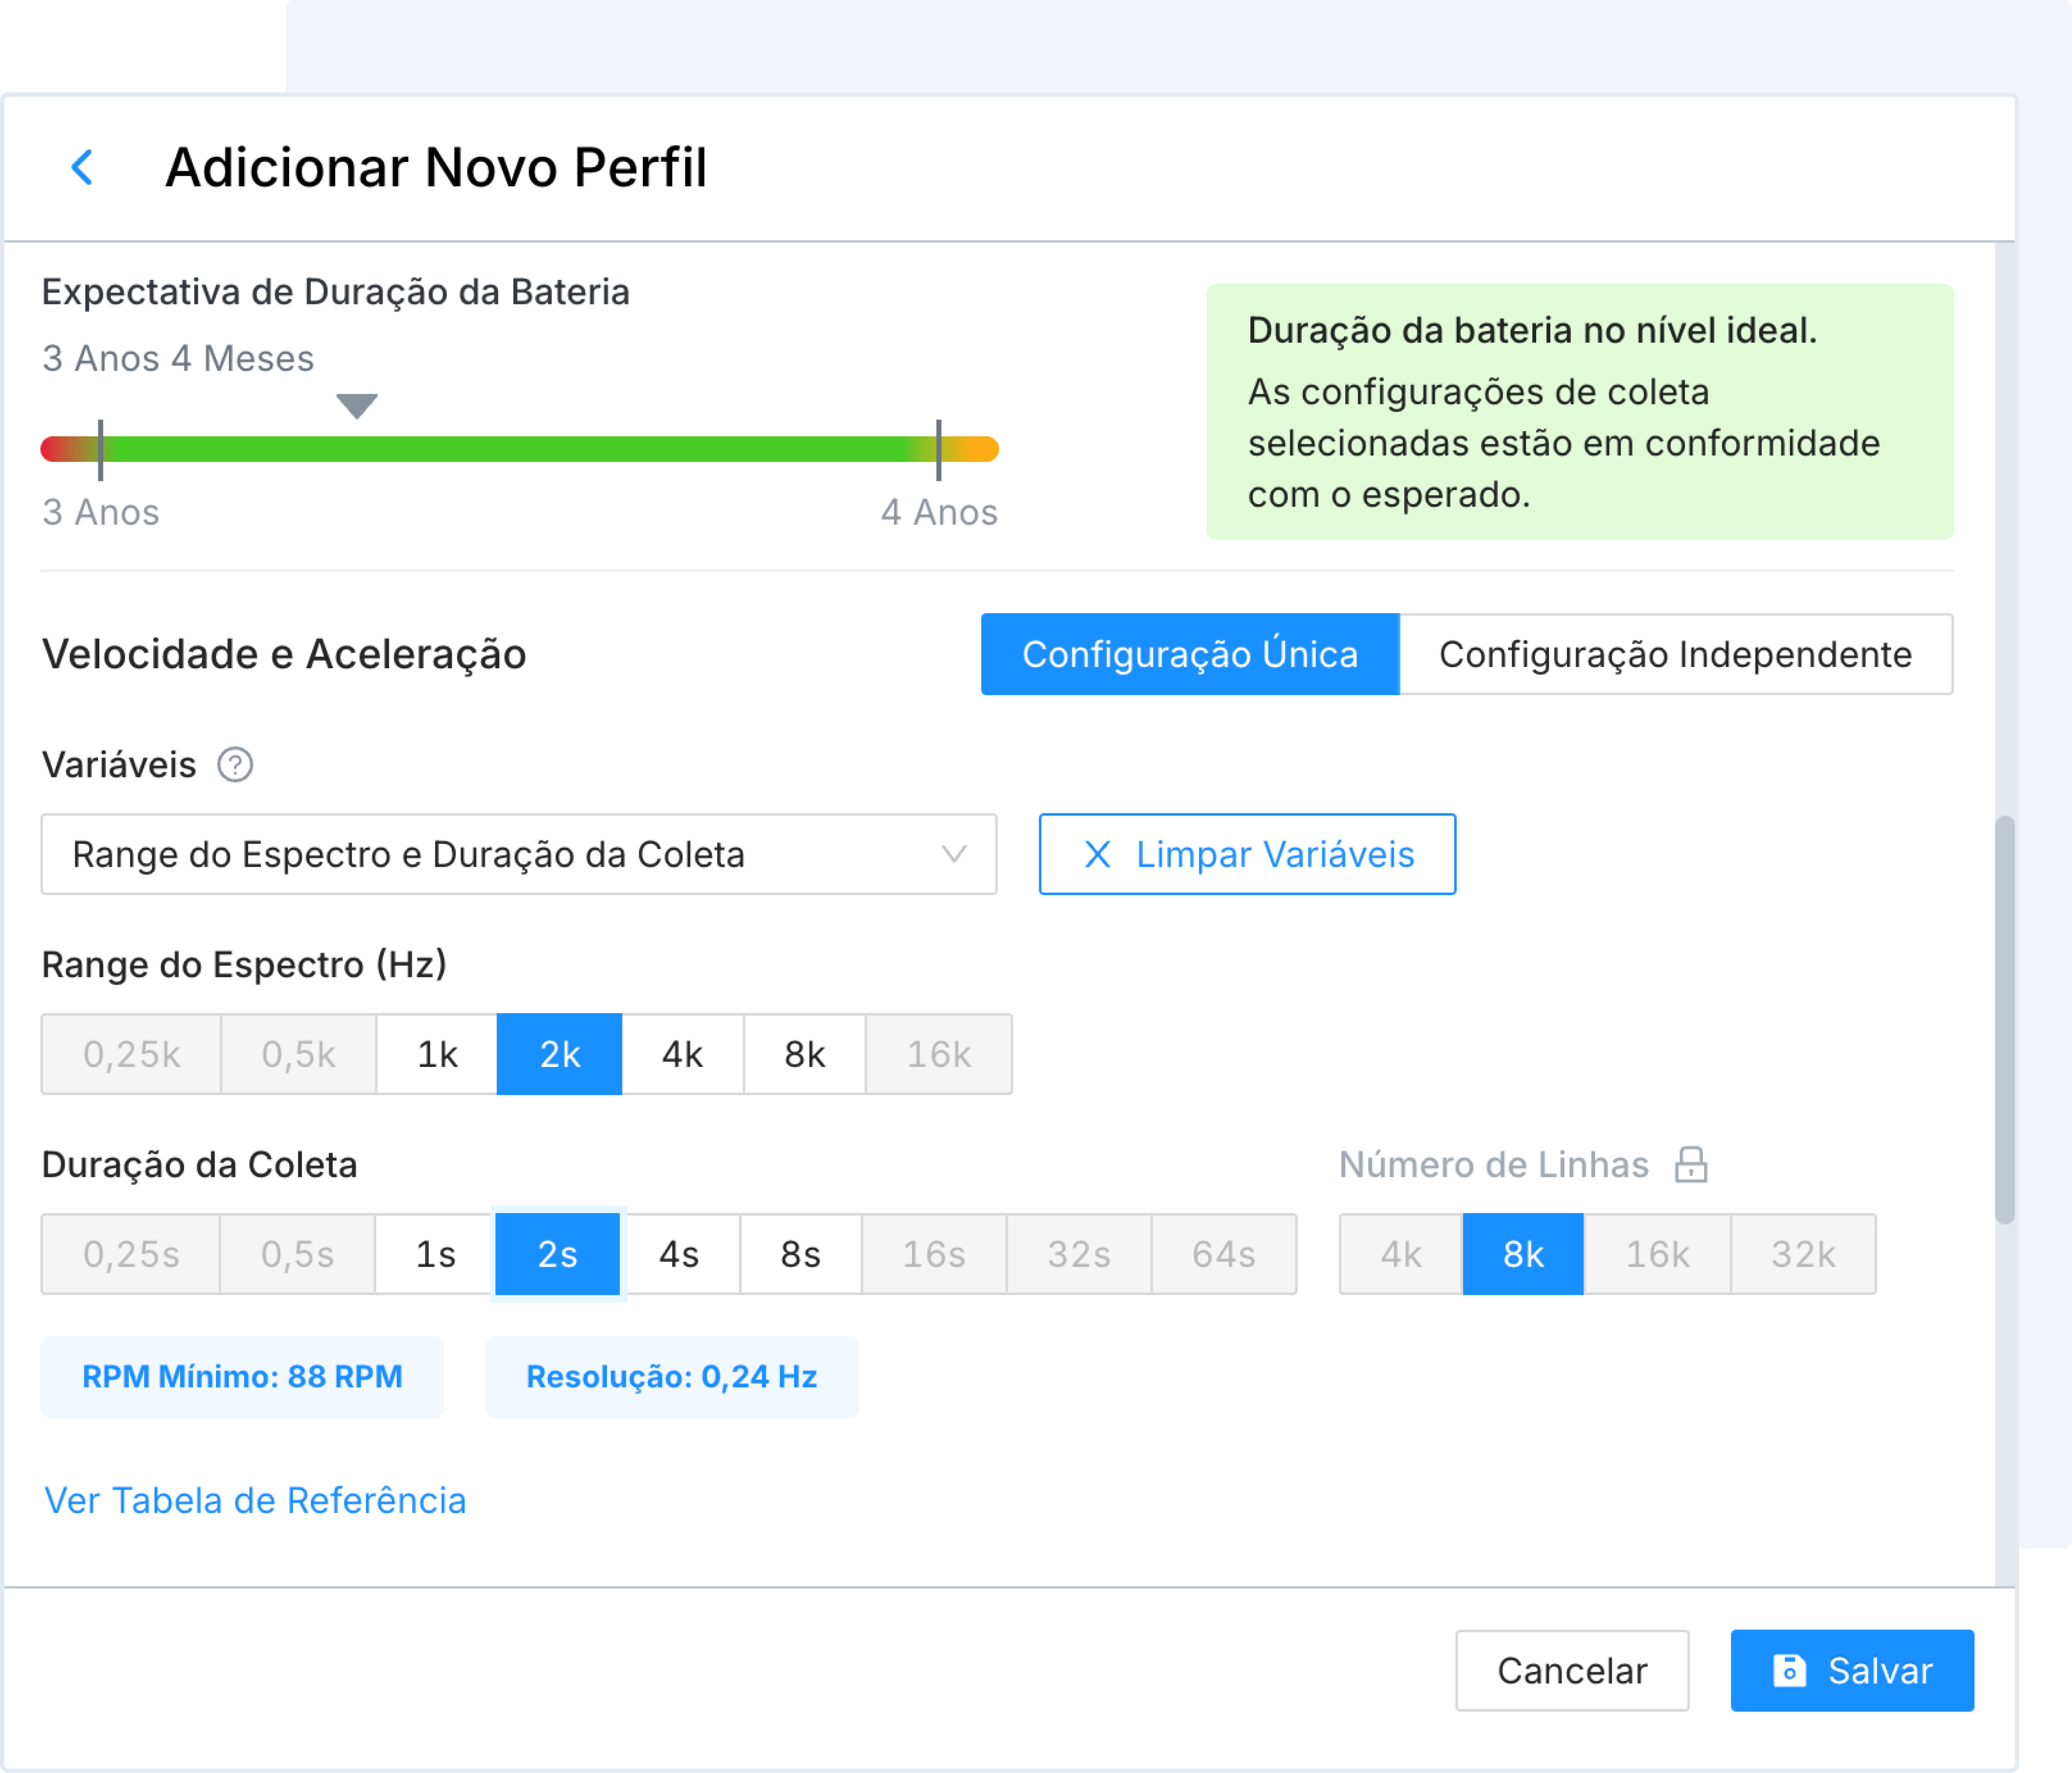Click the Adicionar Novo Perfil title
Screen dimensions: 2072x1773
(436, 167)
